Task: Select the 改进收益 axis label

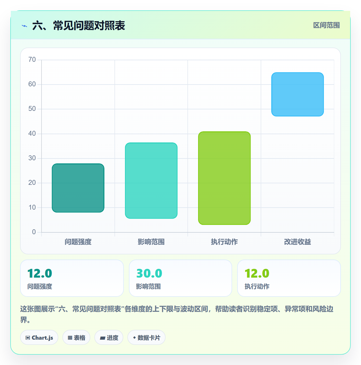Action: point(298,242)
